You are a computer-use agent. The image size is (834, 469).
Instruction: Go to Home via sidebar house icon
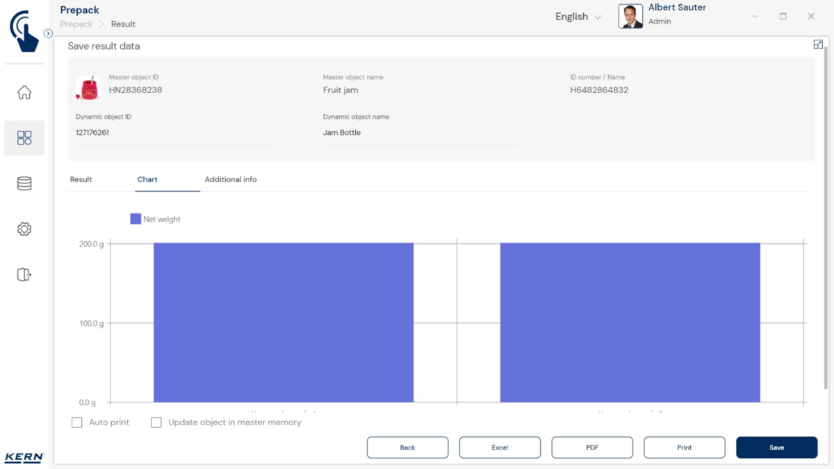24,92
